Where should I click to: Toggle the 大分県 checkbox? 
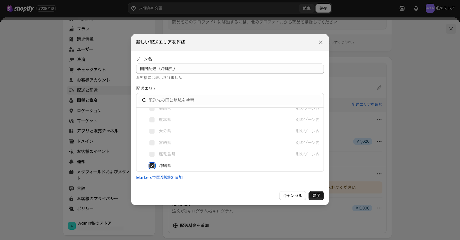152,131
